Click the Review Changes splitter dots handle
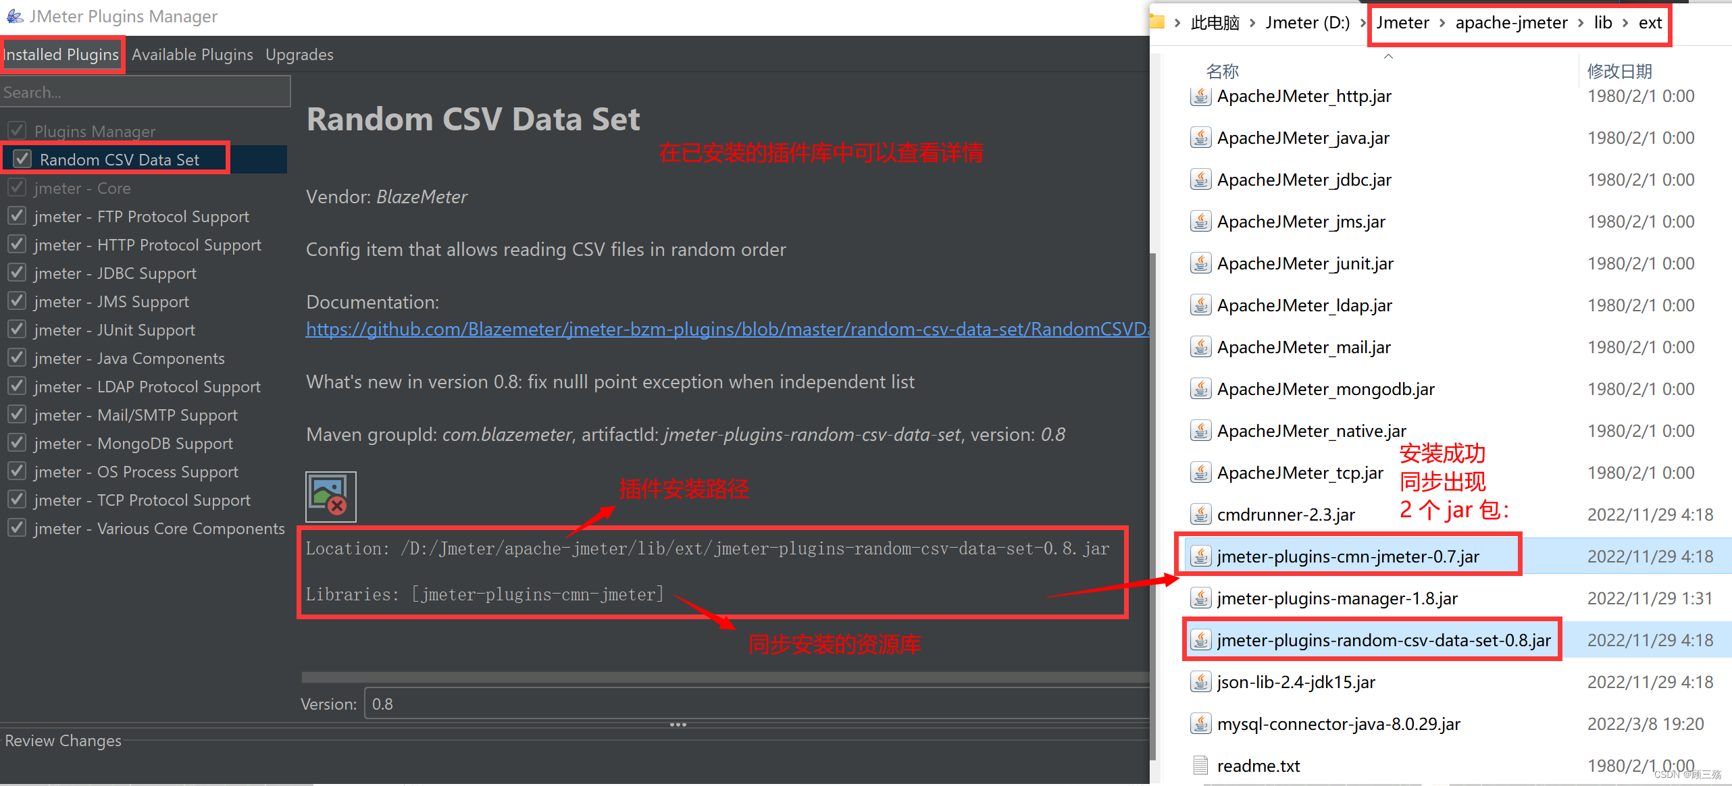1732x786 pixels. [x=678, y=725]
